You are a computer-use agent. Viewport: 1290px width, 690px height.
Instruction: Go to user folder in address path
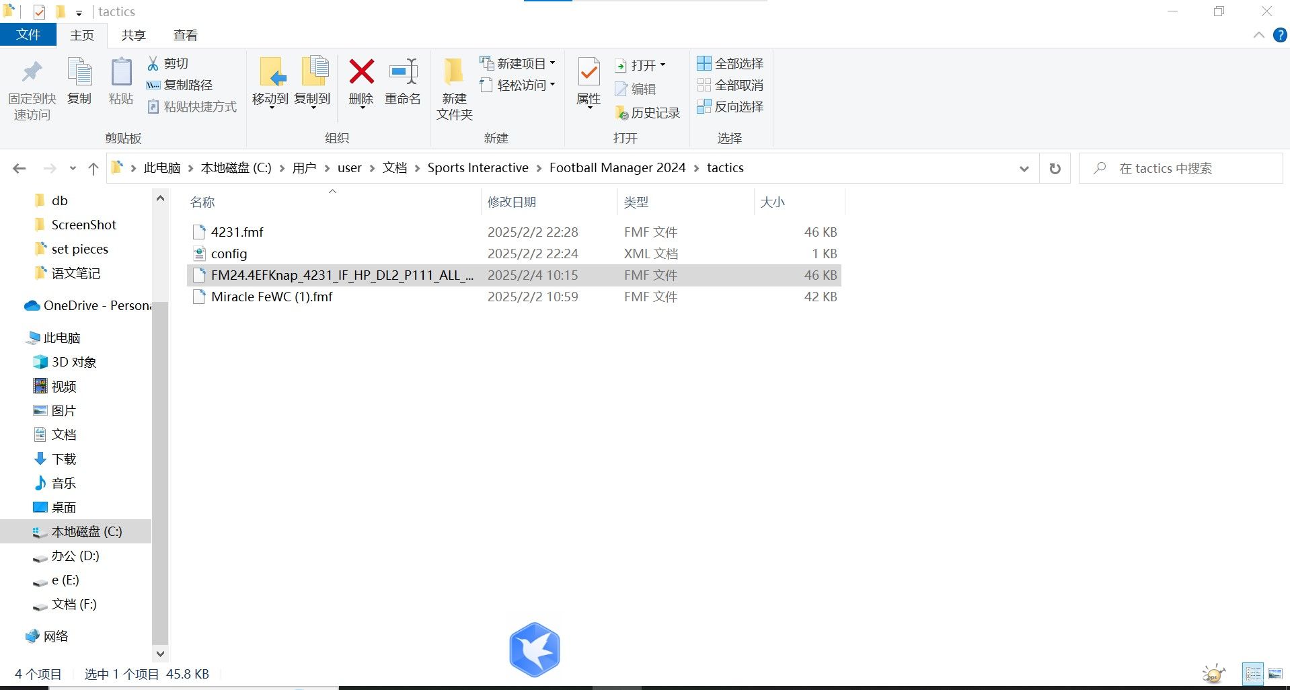(350, 168)
